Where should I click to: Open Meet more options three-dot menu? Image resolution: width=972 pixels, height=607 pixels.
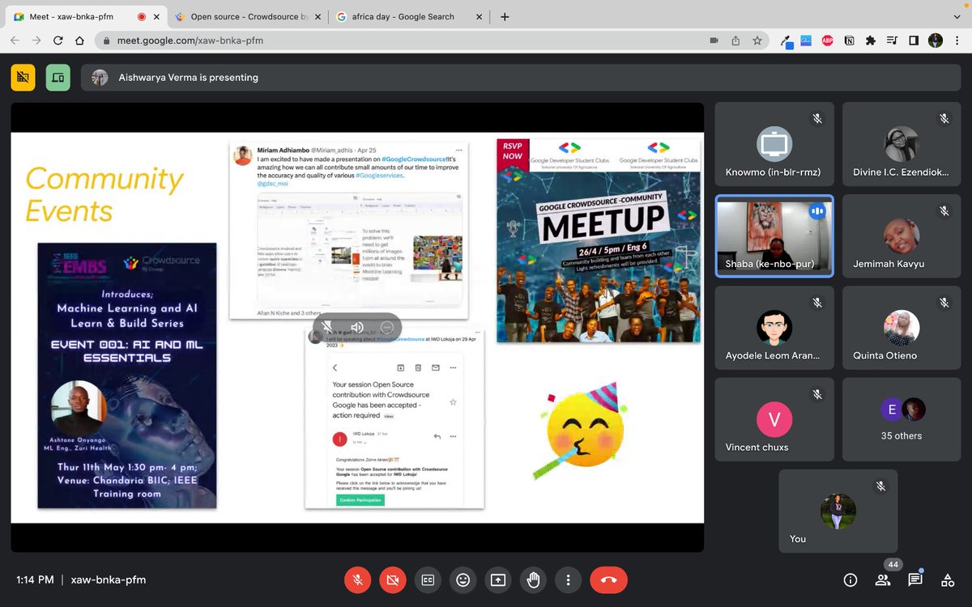click(x=569, y=579)
